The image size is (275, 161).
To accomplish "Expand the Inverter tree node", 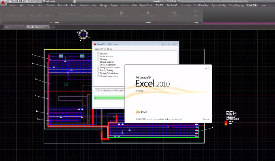I will coord(95,54).
